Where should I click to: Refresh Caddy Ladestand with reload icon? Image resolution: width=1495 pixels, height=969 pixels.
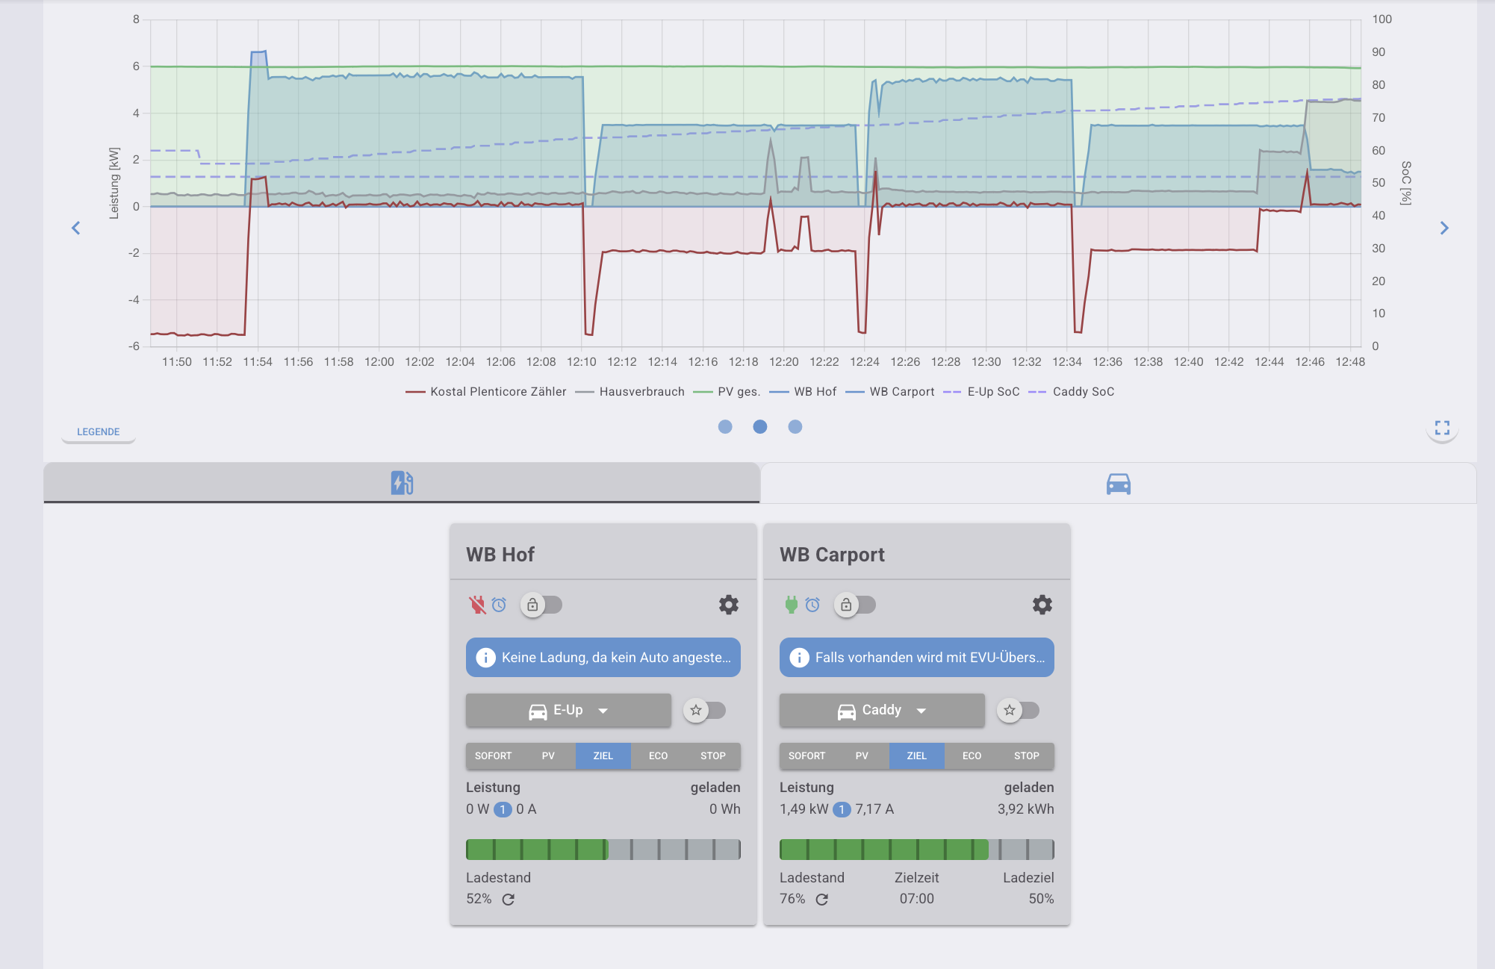822,900
